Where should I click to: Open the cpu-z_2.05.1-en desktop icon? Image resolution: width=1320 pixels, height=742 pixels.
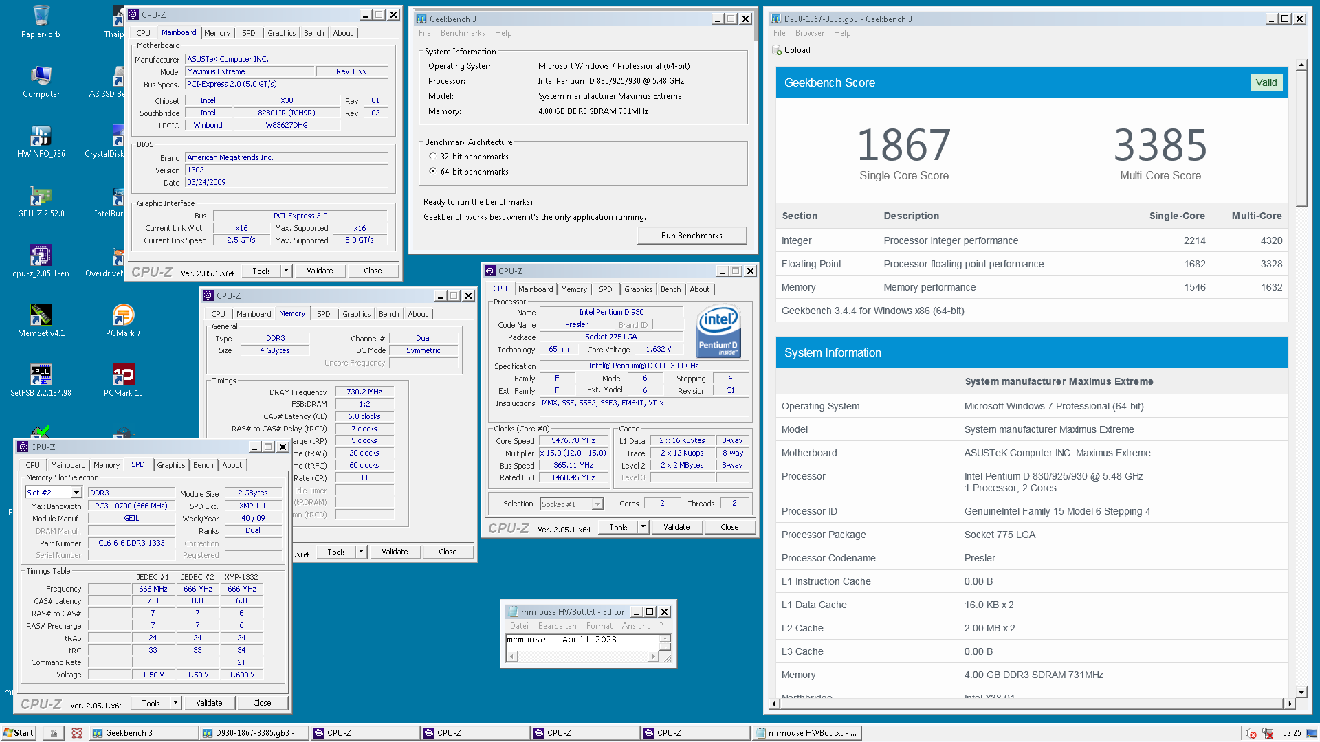(x=41, y=261)
